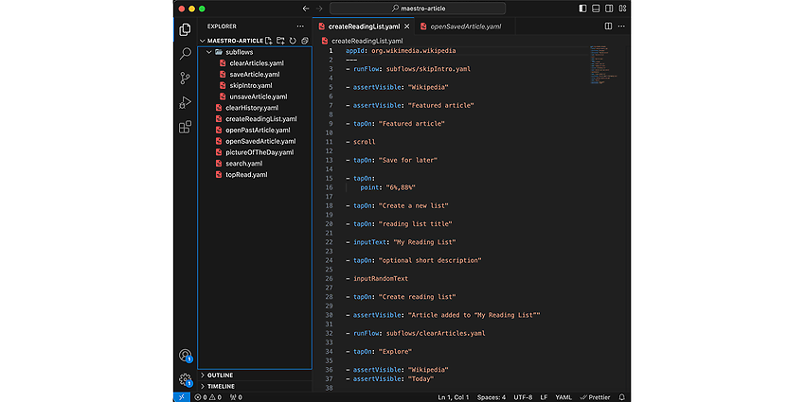Open pictureOfTheDay.yaml in the file tree
This screenshot has height=402, width=805.
259,152
